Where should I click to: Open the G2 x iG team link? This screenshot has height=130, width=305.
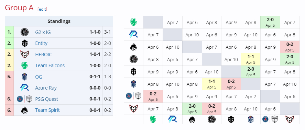[43, 32]
